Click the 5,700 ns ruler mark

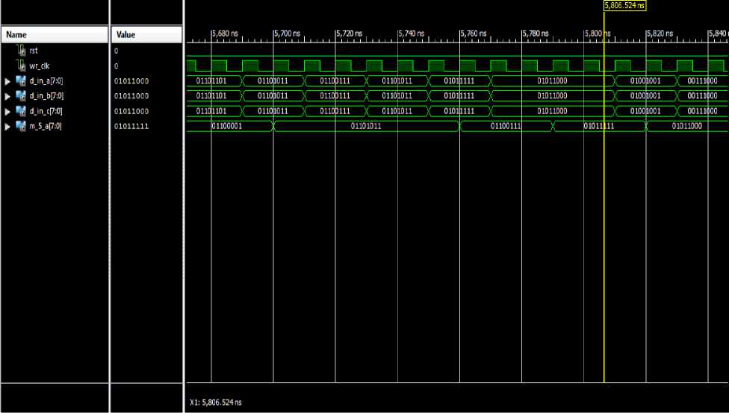pyautogui.click(x=287, y=34)
